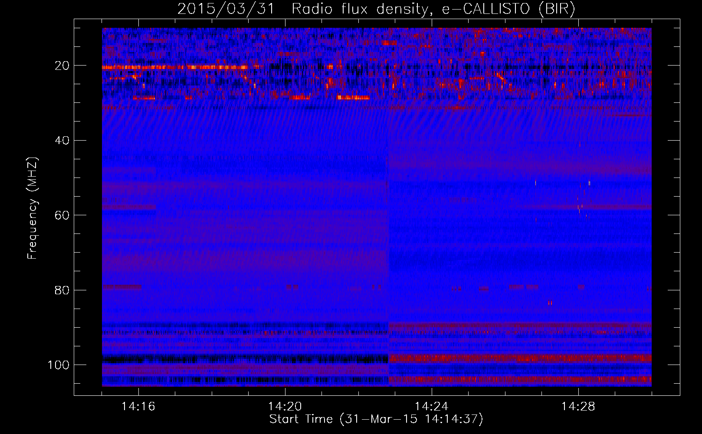The width and height of the screenshot is (702, 434).
Task: Click the '80' frequency tick label
Action: 62,290
